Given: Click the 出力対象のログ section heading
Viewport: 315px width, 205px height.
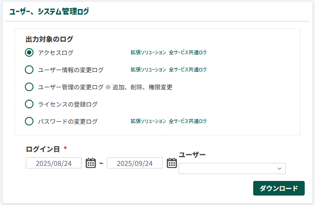Looking at the screenshot, I should pyautogui.click(x=49, y=39).
